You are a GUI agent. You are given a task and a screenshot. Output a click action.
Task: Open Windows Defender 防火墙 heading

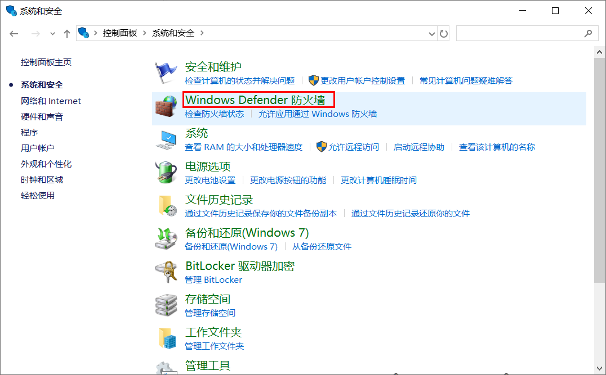[x=255, y=100]
